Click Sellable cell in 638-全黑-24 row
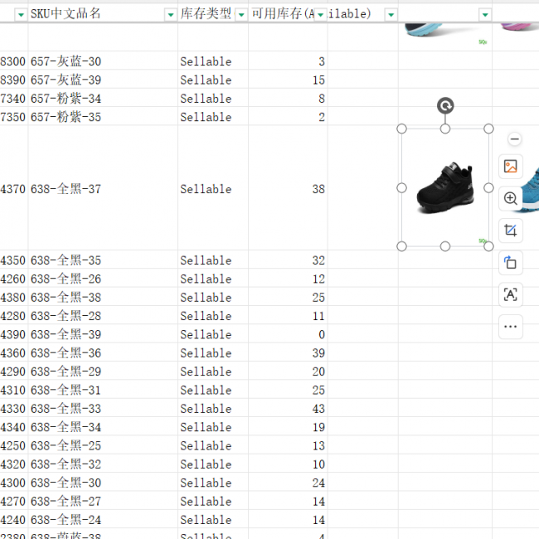This screenshot has width=539, height=539. [213, 520]
